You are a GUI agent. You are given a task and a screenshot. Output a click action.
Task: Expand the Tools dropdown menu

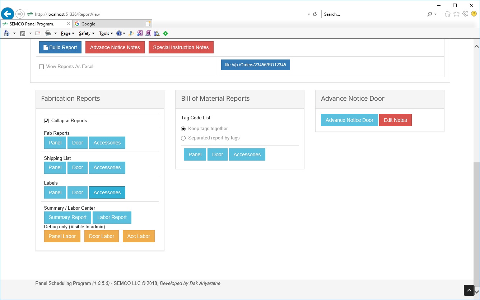(x=106, y=33)
